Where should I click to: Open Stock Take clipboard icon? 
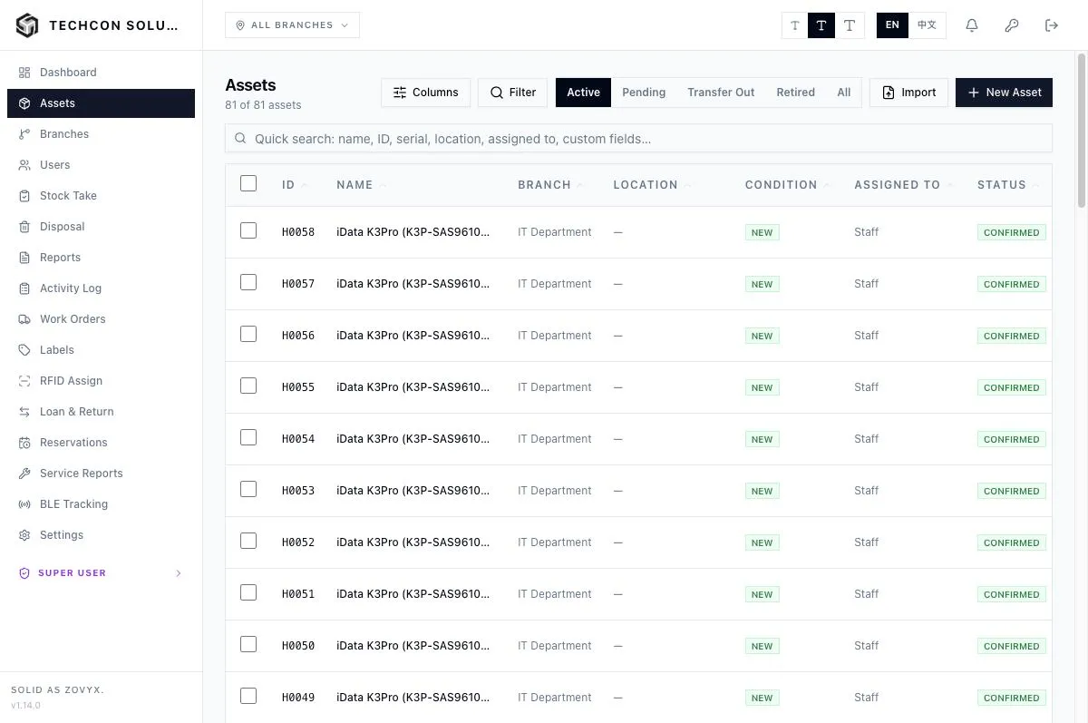(24, 196)
